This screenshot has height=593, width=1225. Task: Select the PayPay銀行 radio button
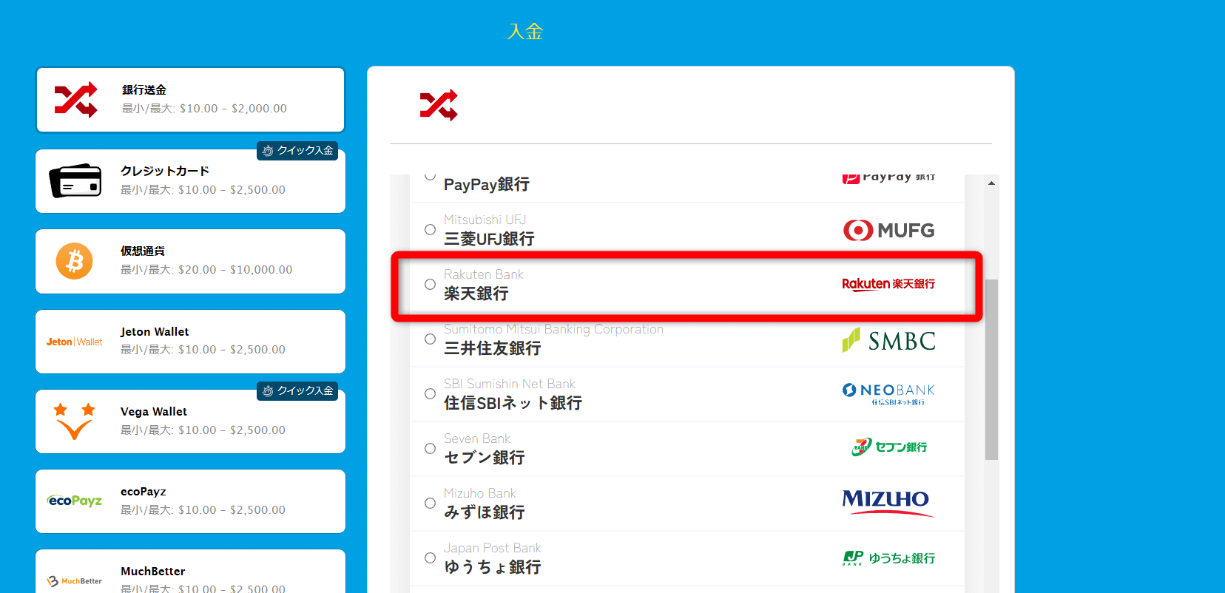click(x=430, y=177)
